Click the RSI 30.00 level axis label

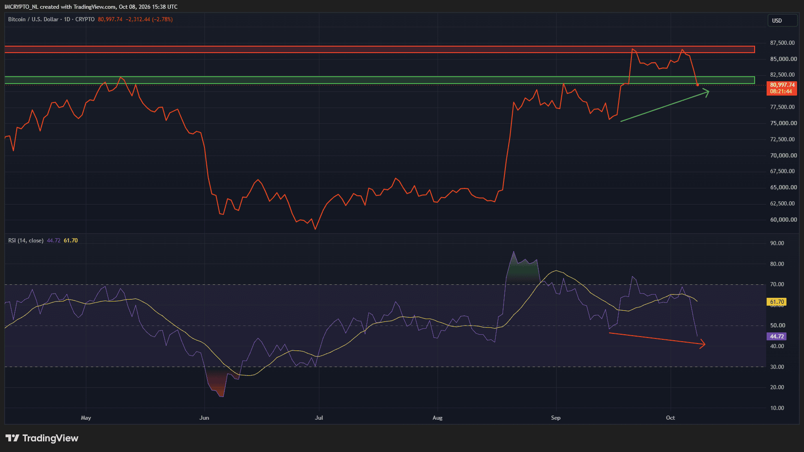tap(777, 367)
